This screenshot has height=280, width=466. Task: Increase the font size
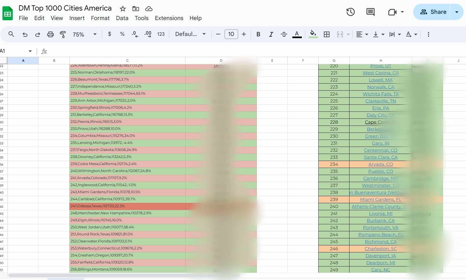[x=244, y=34]
